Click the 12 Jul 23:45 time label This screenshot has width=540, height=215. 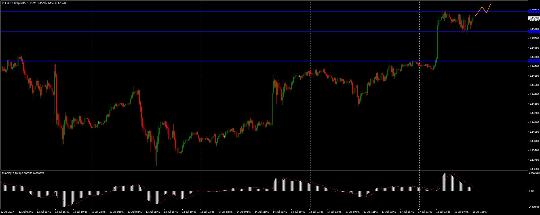[98, 211]
